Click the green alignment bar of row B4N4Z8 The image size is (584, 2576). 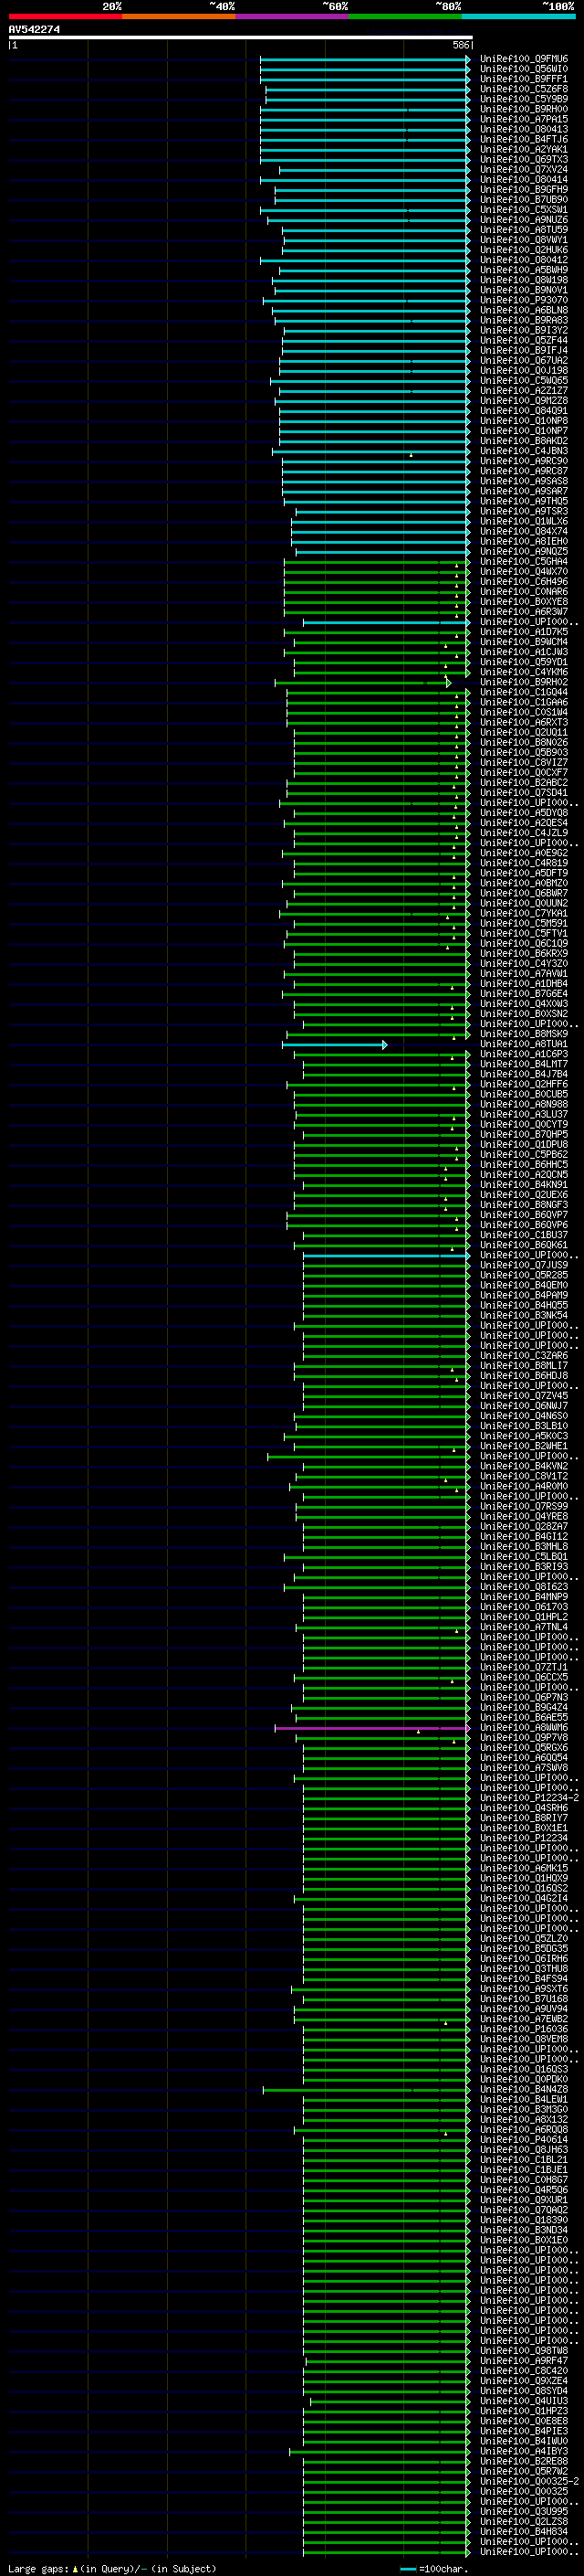tap(367, 2089)
